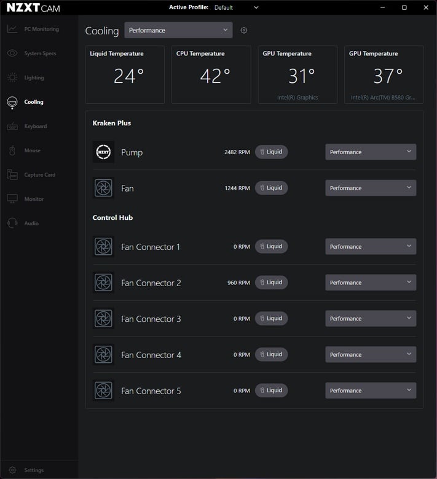Click the Intel(R) Graphics GPU temperature card
The height and width of the screenshot is (479, 437).
(297, 74)
